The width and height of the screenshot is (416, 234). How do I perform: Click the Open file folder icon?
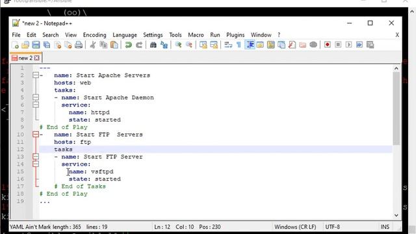tap(25, 45)
